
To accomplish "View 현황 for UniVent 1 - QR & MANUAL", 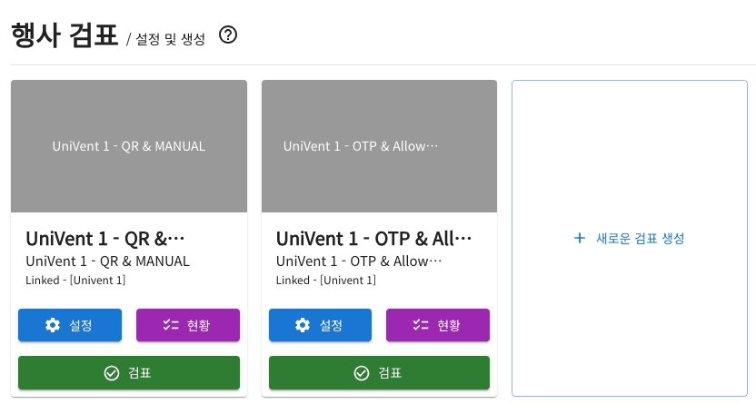I will point(188,325).
